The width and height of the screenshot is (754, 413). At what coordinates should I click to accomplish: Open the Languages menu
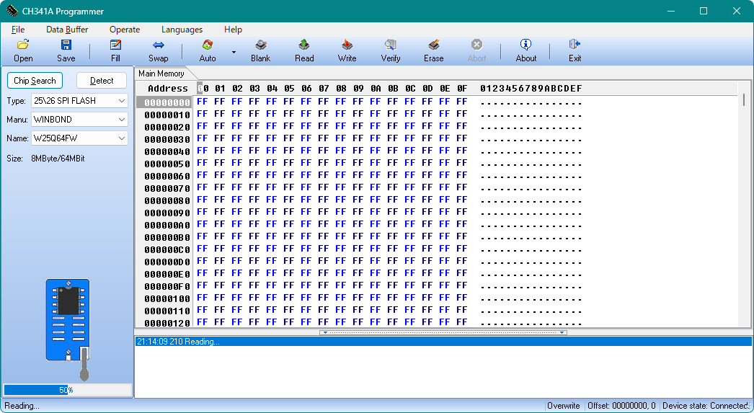182,30
